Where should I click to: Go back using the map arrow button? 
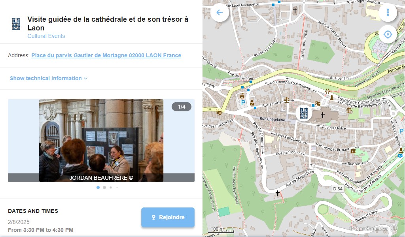[x=220, y=12]
